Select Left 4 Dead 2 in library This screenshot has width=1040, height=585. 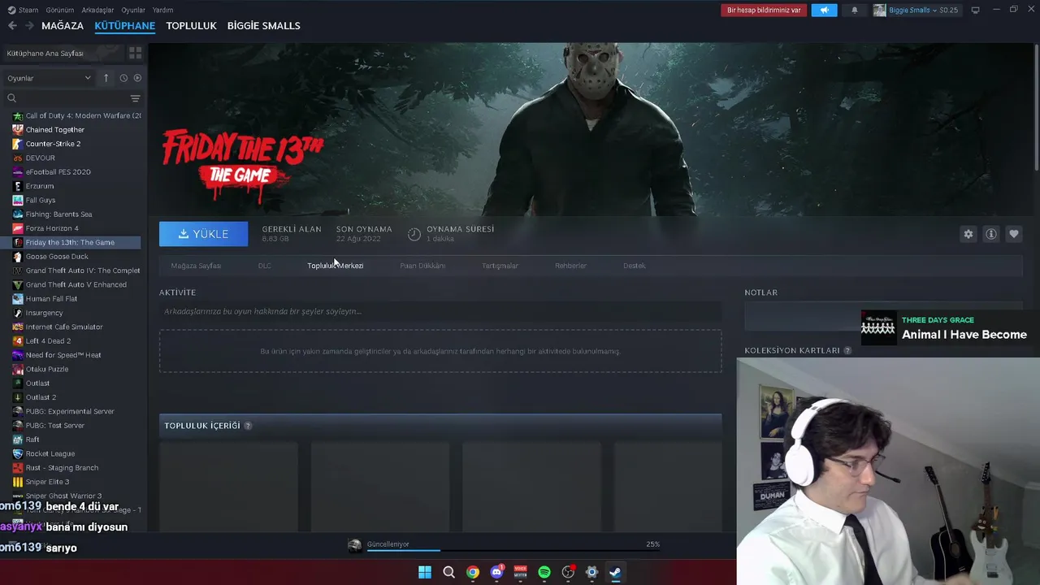(48, 341)
